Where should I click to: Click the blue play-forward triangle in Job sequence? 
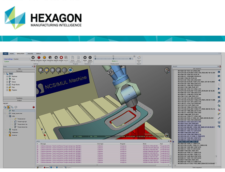[x=219, y=89]
